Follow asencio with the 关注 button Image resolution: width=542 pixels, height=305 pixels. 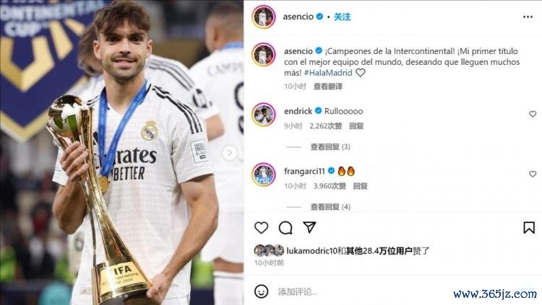pyautogui.click(x=343, y=17)
